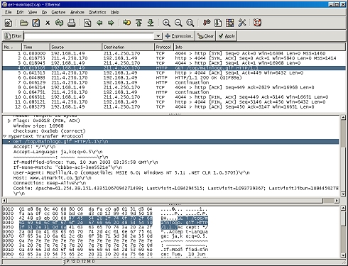
Task: Open Preferences tools icon
Action: click(241, 23)
